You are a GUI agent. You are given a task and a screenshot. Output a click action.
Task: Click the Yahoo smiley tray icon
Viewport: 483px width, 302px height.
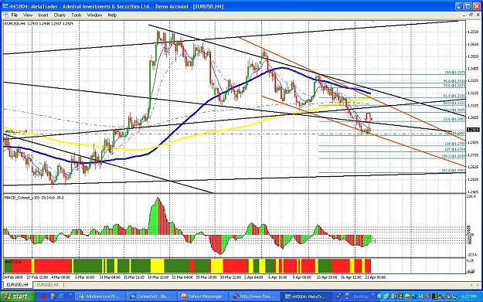click(407, 297)
